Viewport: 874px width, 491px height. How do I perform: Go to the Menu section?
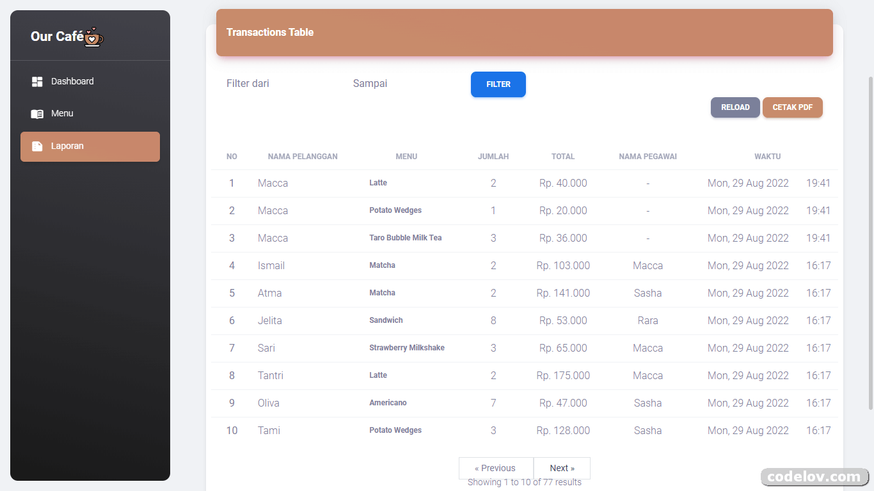(90, 114)
